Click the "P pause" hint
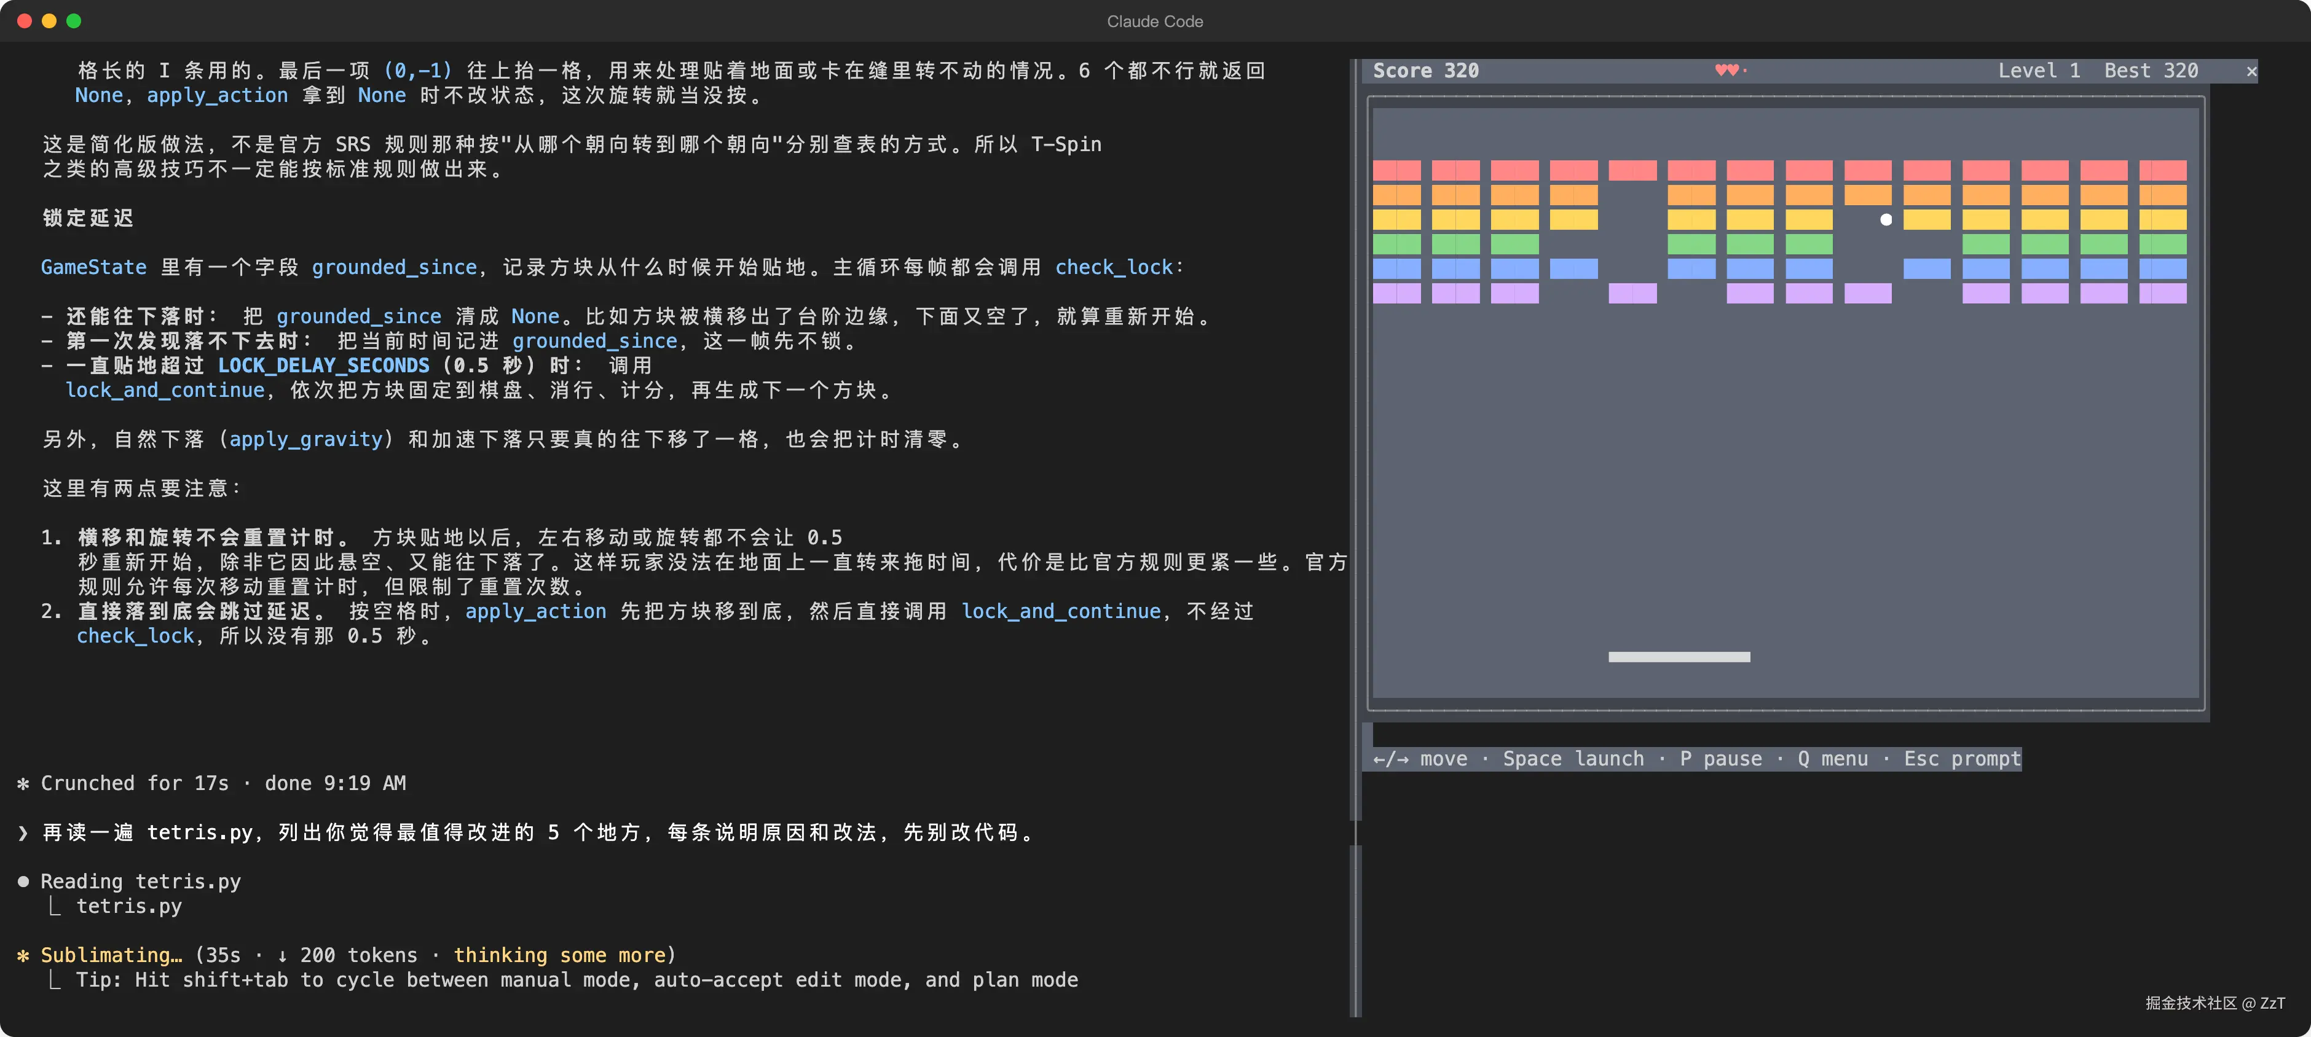This screenshot has width=2311, height=1037. point(1721,759)
